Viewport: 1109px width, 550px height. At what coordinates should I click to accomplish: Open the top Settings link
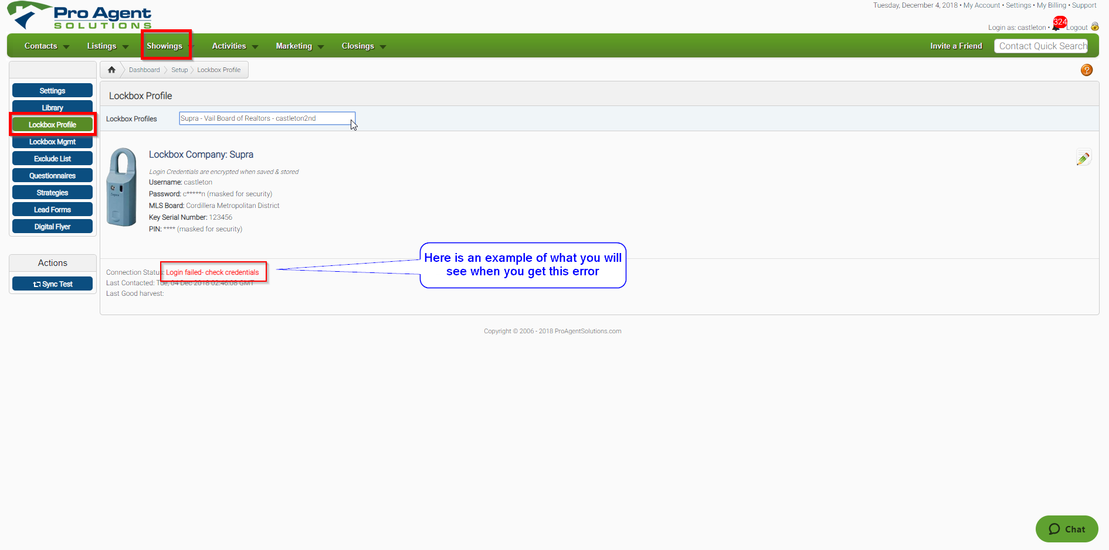pyautogui.click(x=1019, y=5)
